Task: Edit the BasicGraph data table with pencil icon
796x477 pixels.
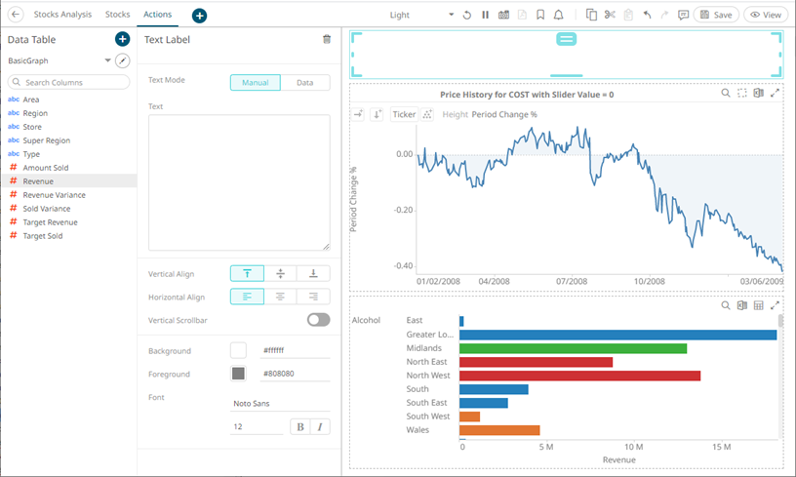Action: (123, 60)
